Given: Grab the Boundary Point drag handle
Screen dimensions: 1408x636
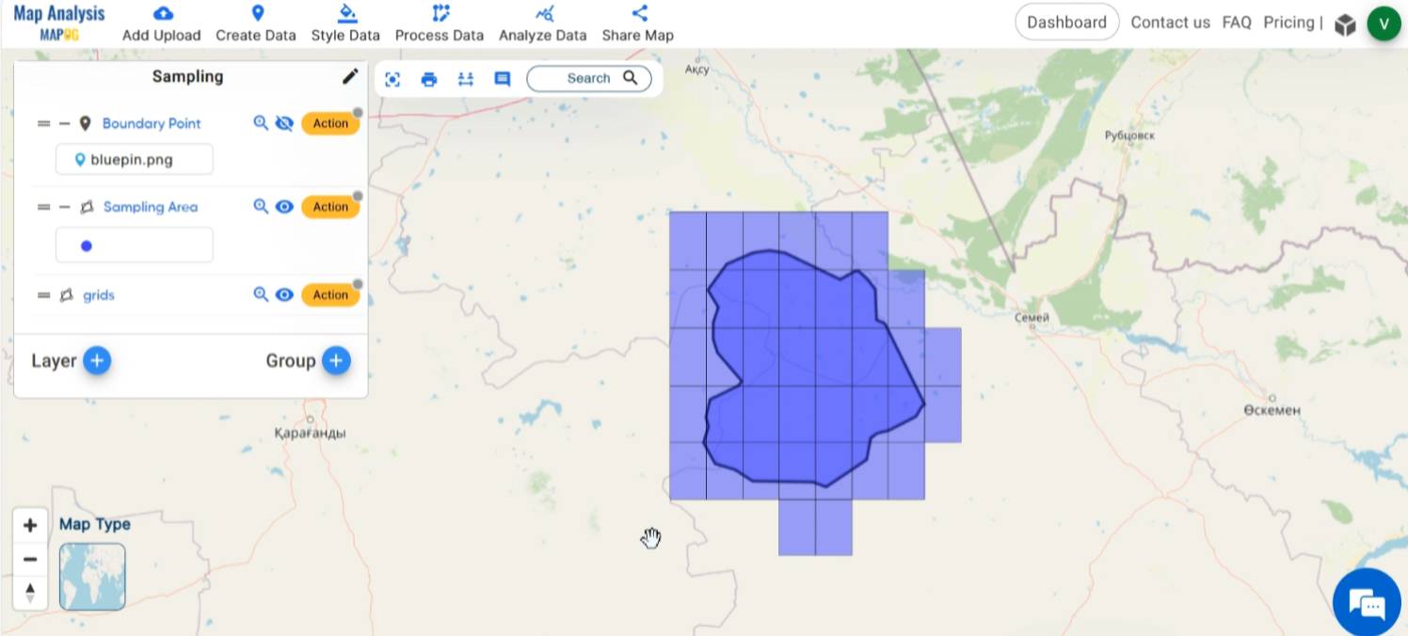Looking at the screenshot, I should (x=43, y=123).
